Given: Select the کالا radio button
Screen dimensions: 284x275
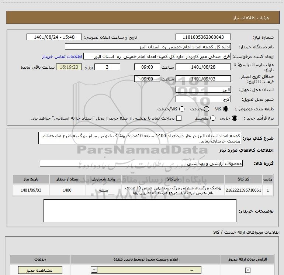Looking at the screenshot, I should click(x=226, y=109).
